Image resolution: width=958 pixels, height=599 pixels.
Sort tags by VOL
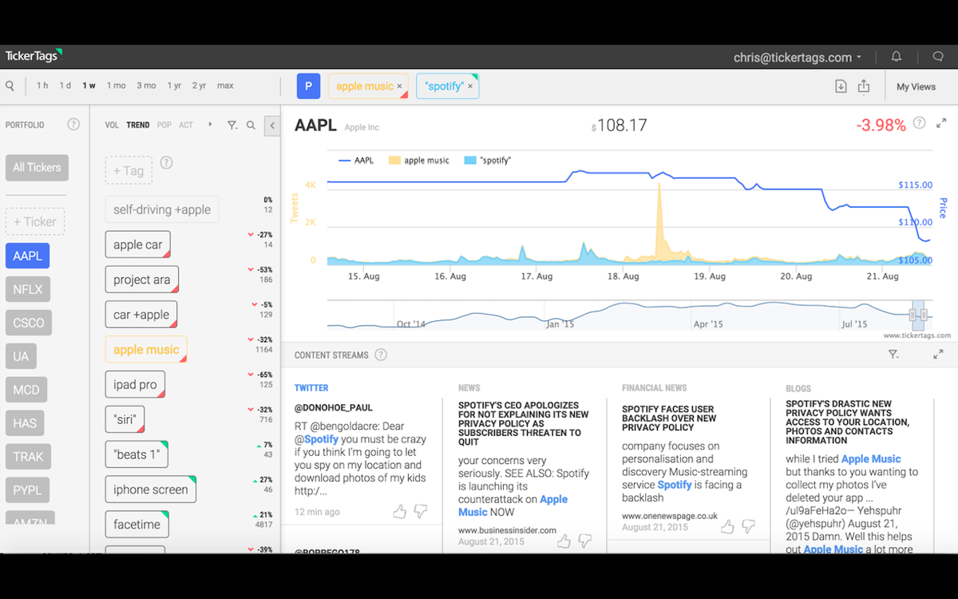[x=112, y=125]
